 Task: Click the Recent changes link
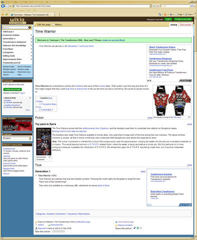click(x=24, y=67)
